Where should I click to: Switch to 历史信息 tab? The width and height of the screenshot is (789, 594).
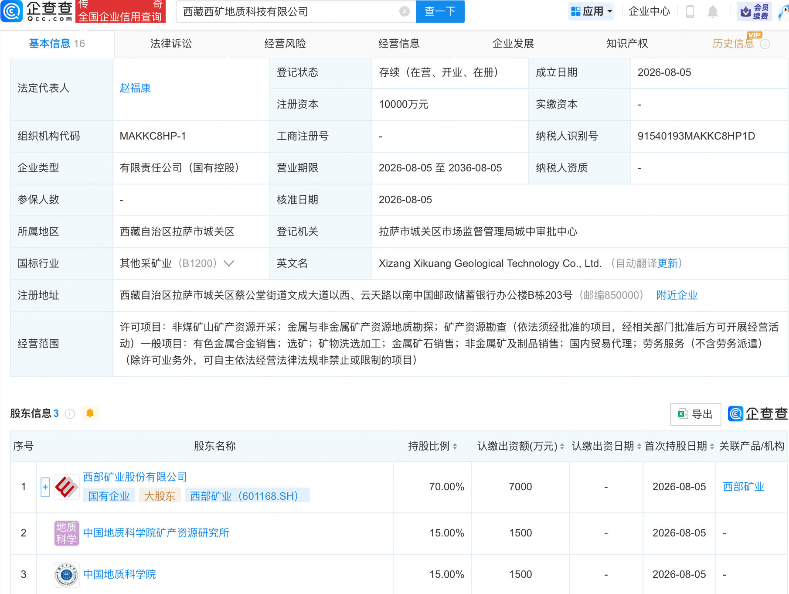coord(733,44)
